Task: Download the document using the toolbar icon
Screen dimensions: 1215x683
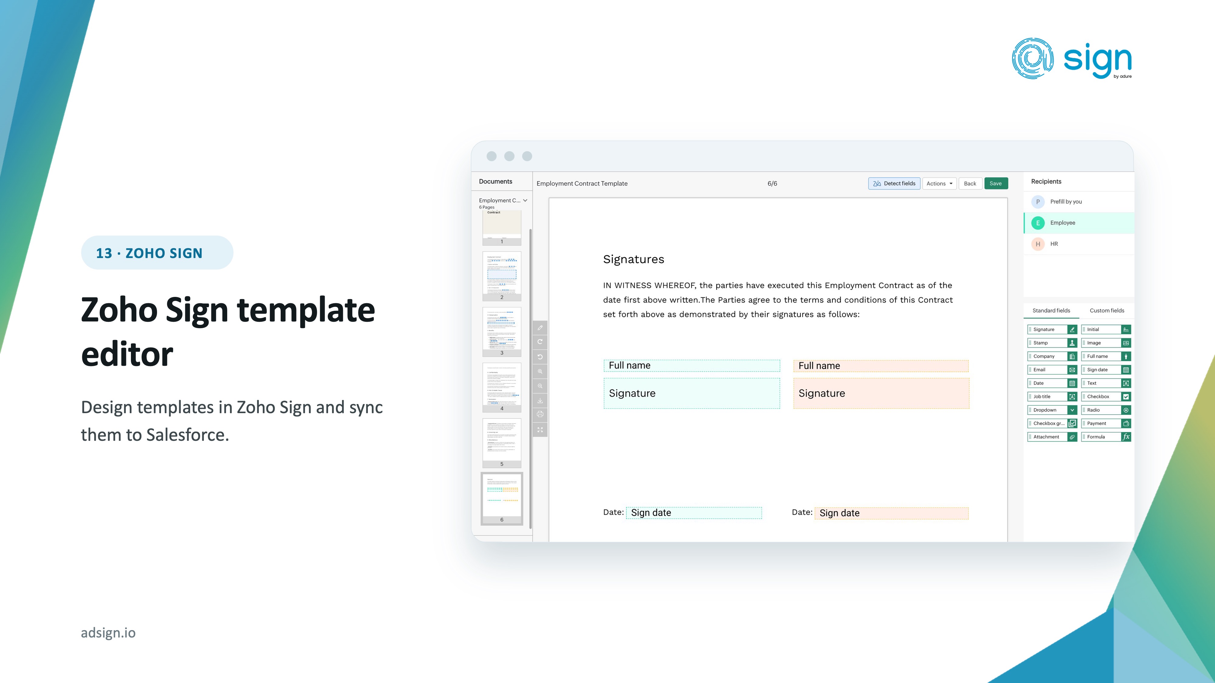Action: (540, 401)
